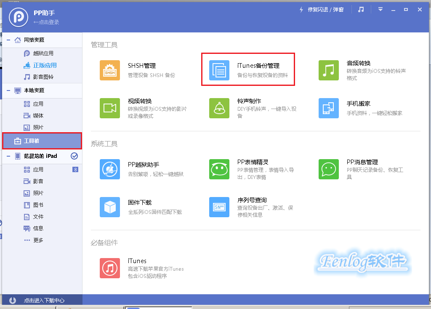The width and height of the screenshot is (431, 309).
Task: Open the PP表情精灵 green face icon
Action: pyautogui.click(x=219, y=169)
